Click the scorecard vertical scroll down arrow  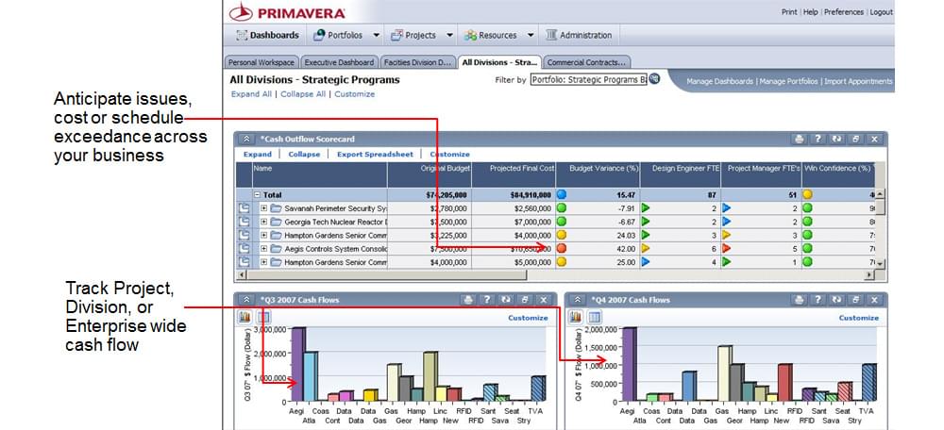(880, 263)
